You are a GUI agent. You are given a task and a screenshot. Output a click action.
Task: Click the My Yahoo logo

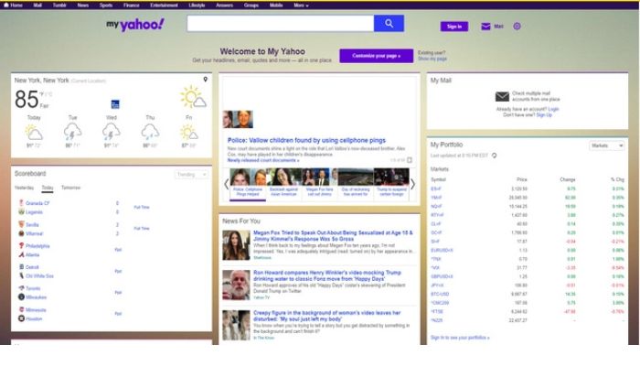[135, 25]
